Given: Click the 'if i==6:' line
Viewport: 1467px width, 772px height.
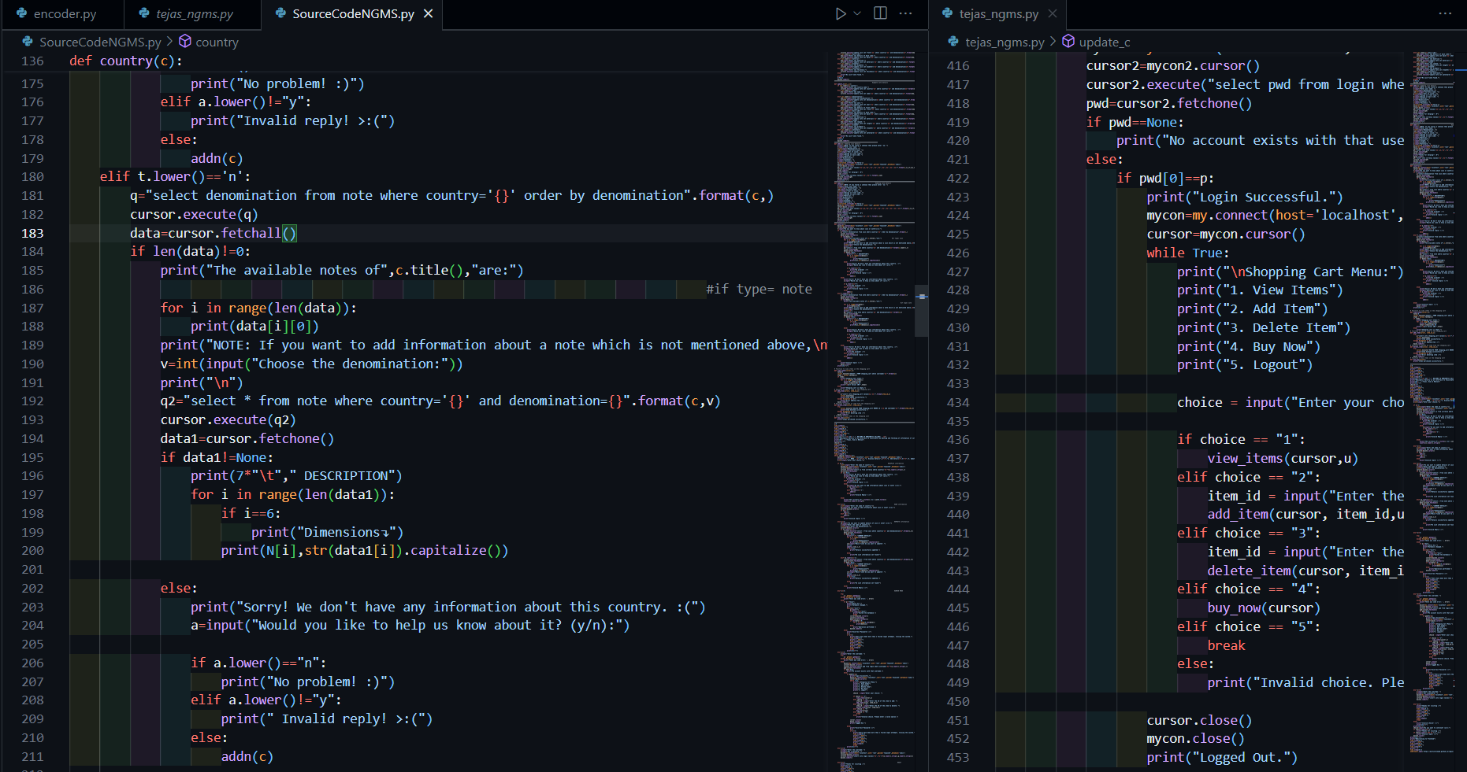Looking at the screenshot, I should coord(251,513).
